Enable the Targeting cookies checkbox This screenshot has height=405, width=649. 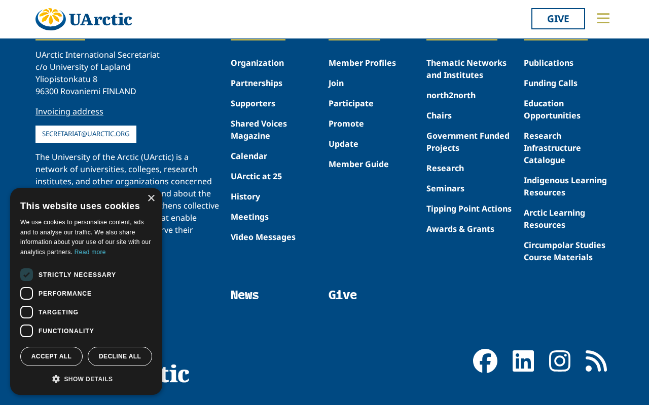26,312
